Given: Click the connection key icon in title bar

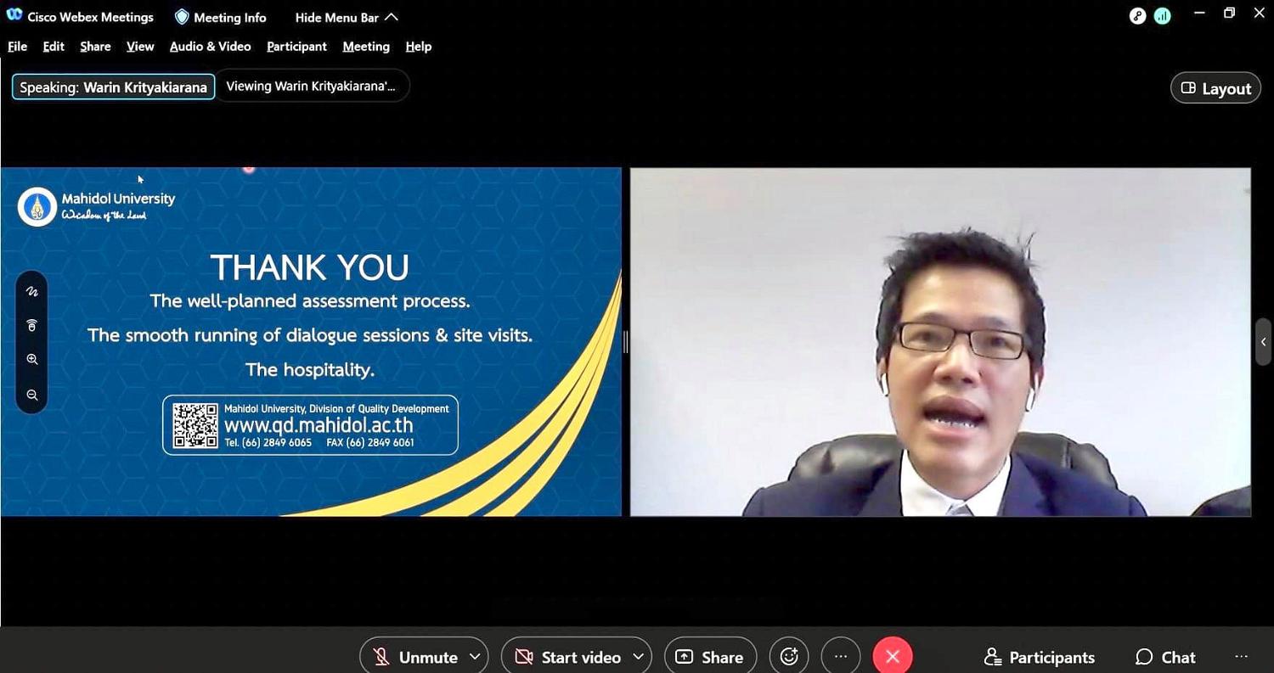Looking at the screenshot, I should tap(1138, 15).
